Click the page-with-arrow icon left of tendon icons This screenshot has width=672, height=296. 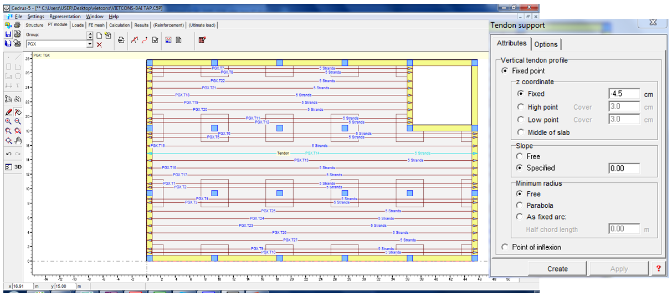point(121,40)
